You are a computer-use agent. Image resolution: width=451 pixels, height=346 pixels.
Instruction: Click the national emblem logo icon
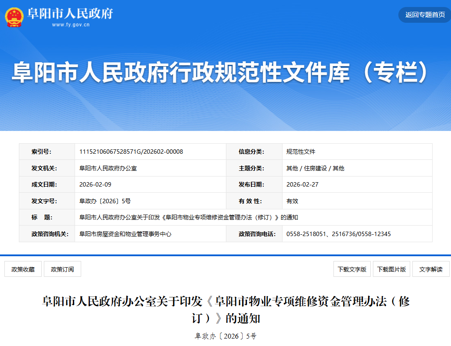click(x=14, y=17)
